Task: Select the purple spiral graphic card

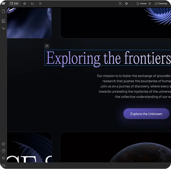Action: [116, 23]
